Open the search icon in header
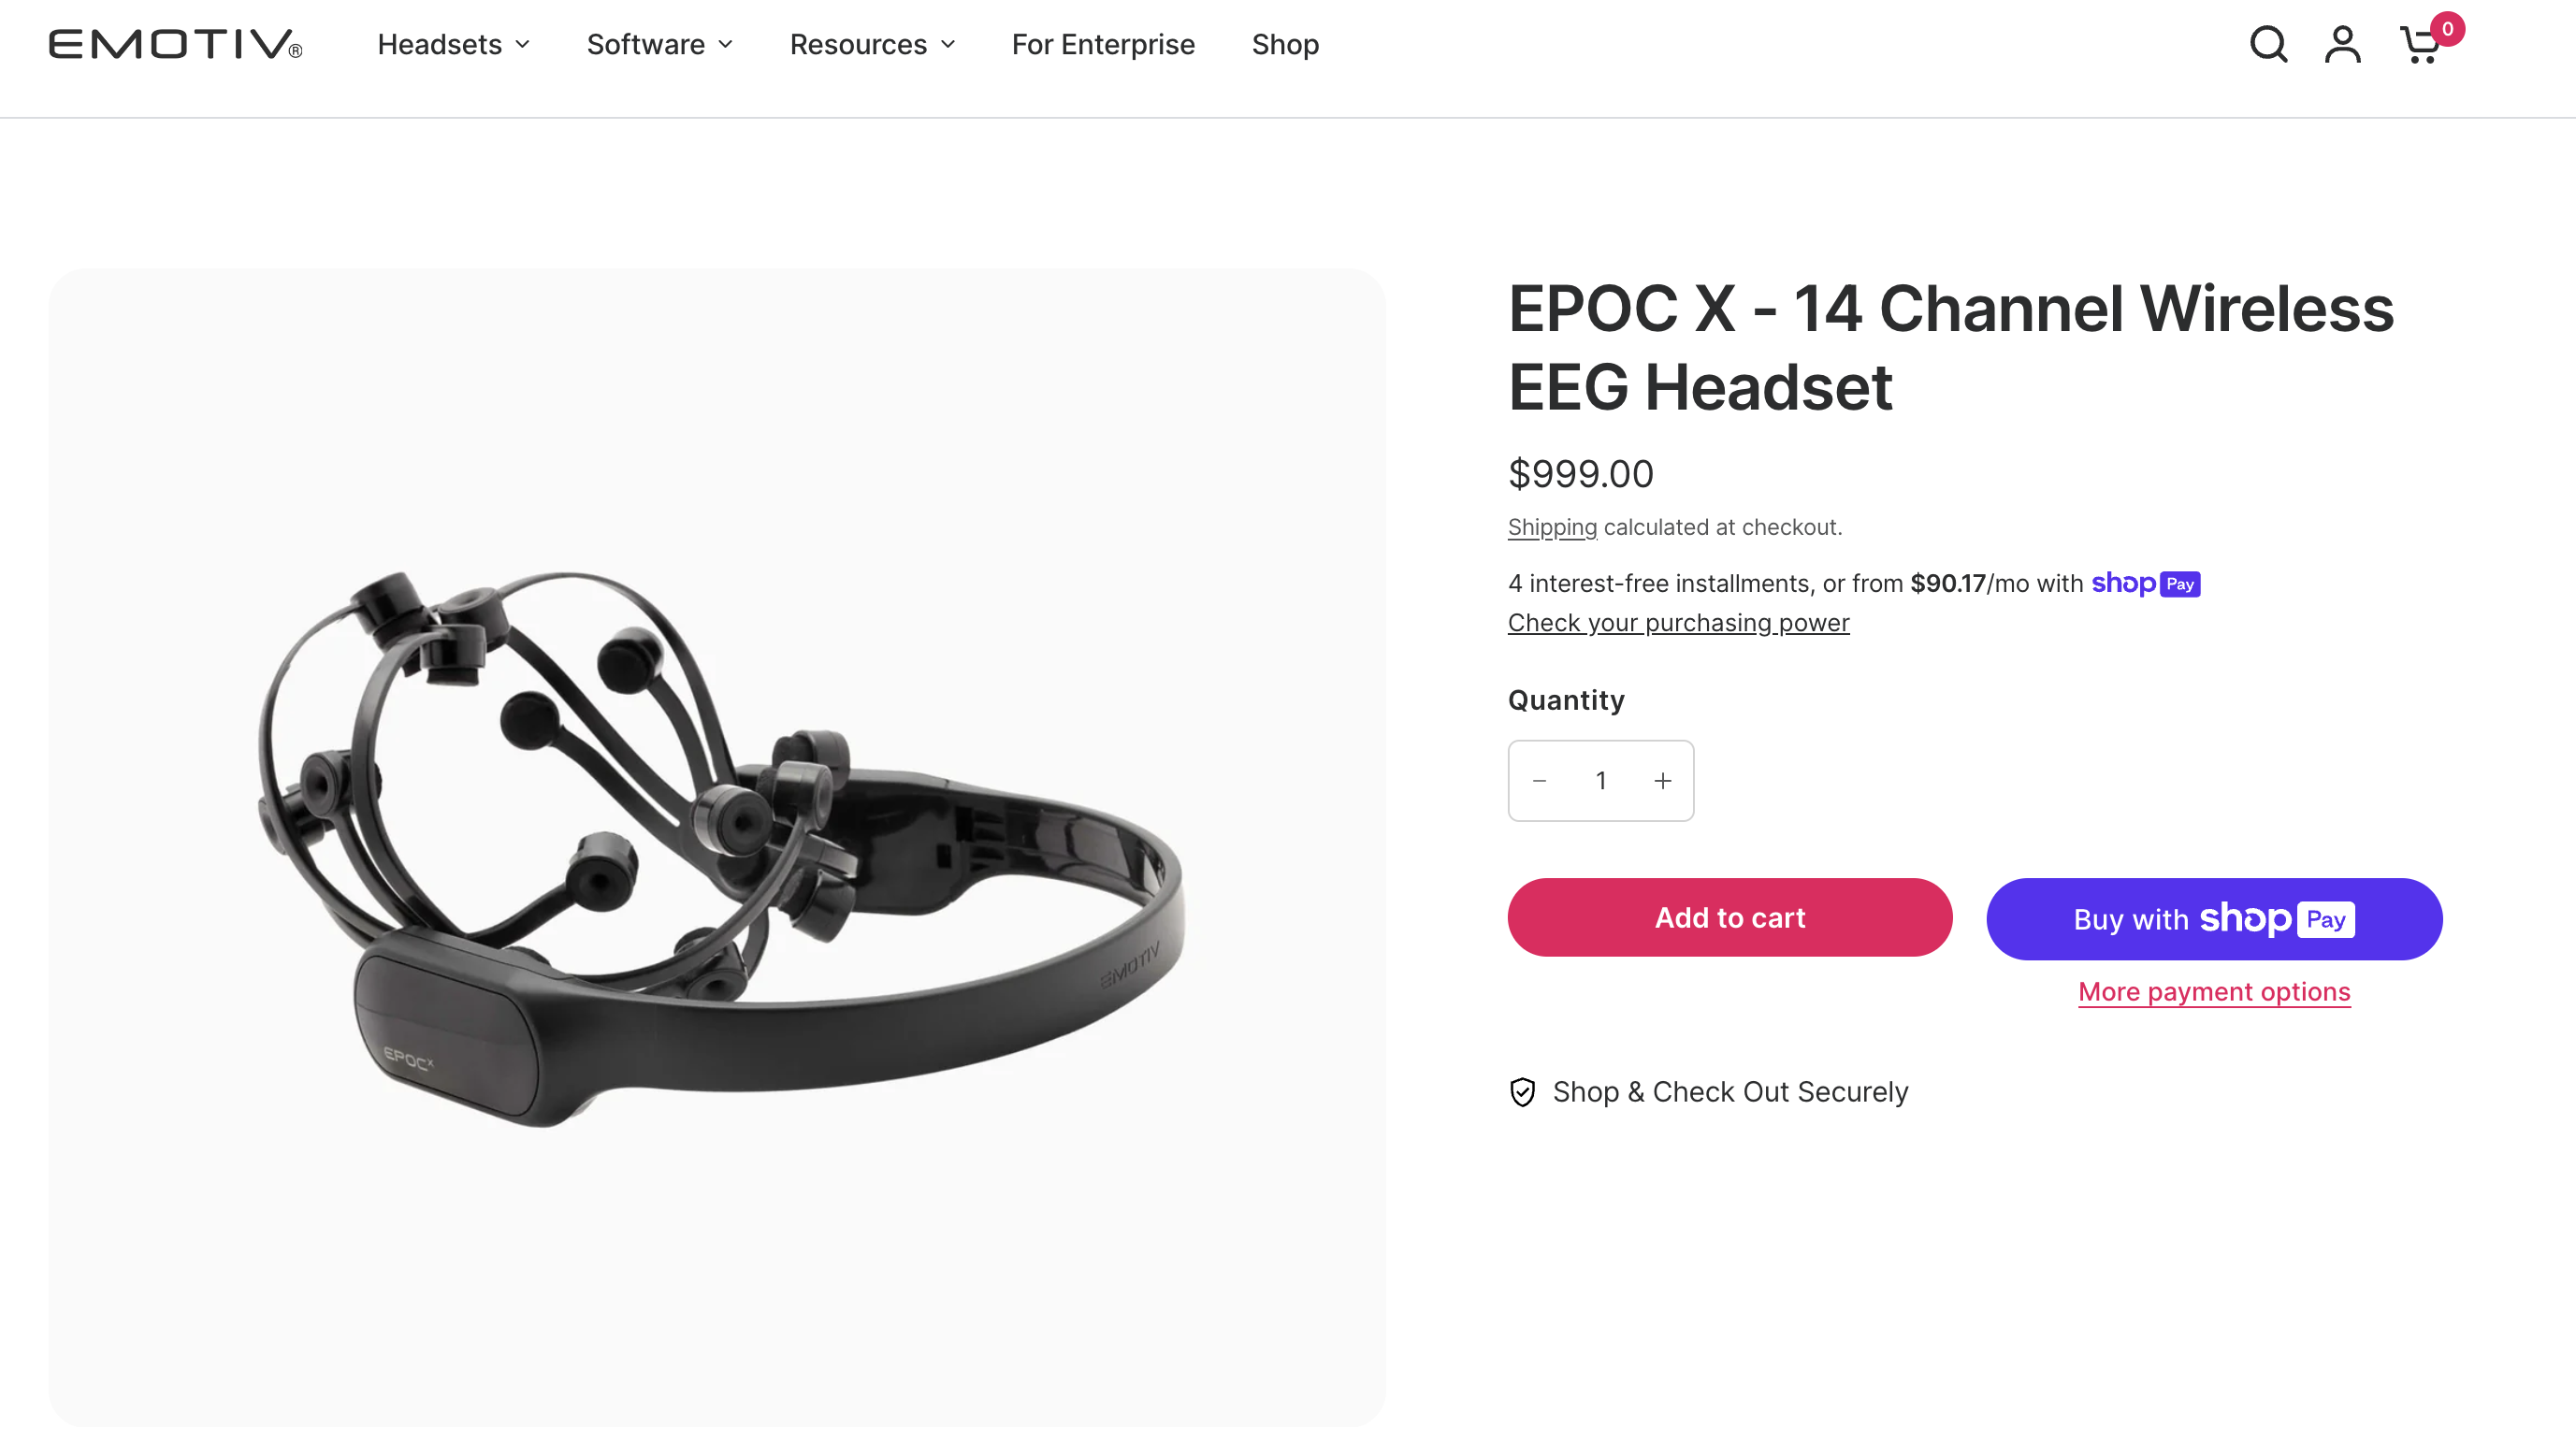Viewport: 2576px width, 1442px height. click(x=2268, y=45)
